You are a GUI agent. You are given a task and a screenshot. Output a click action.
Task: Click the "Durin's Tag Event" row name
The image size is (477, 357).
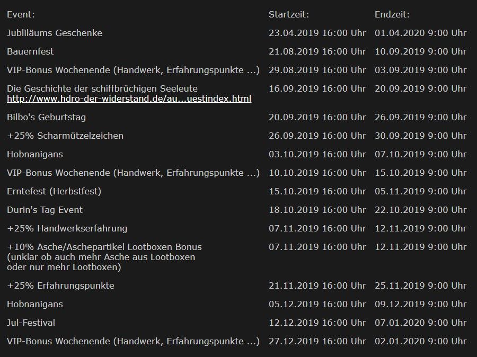(45, 210)
